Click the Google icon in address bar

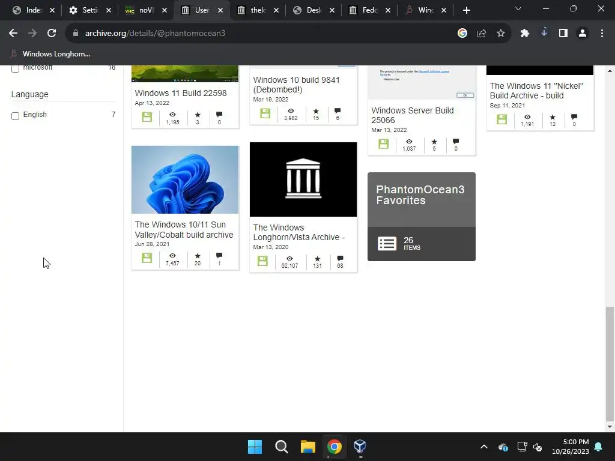[x=462, y=34]
